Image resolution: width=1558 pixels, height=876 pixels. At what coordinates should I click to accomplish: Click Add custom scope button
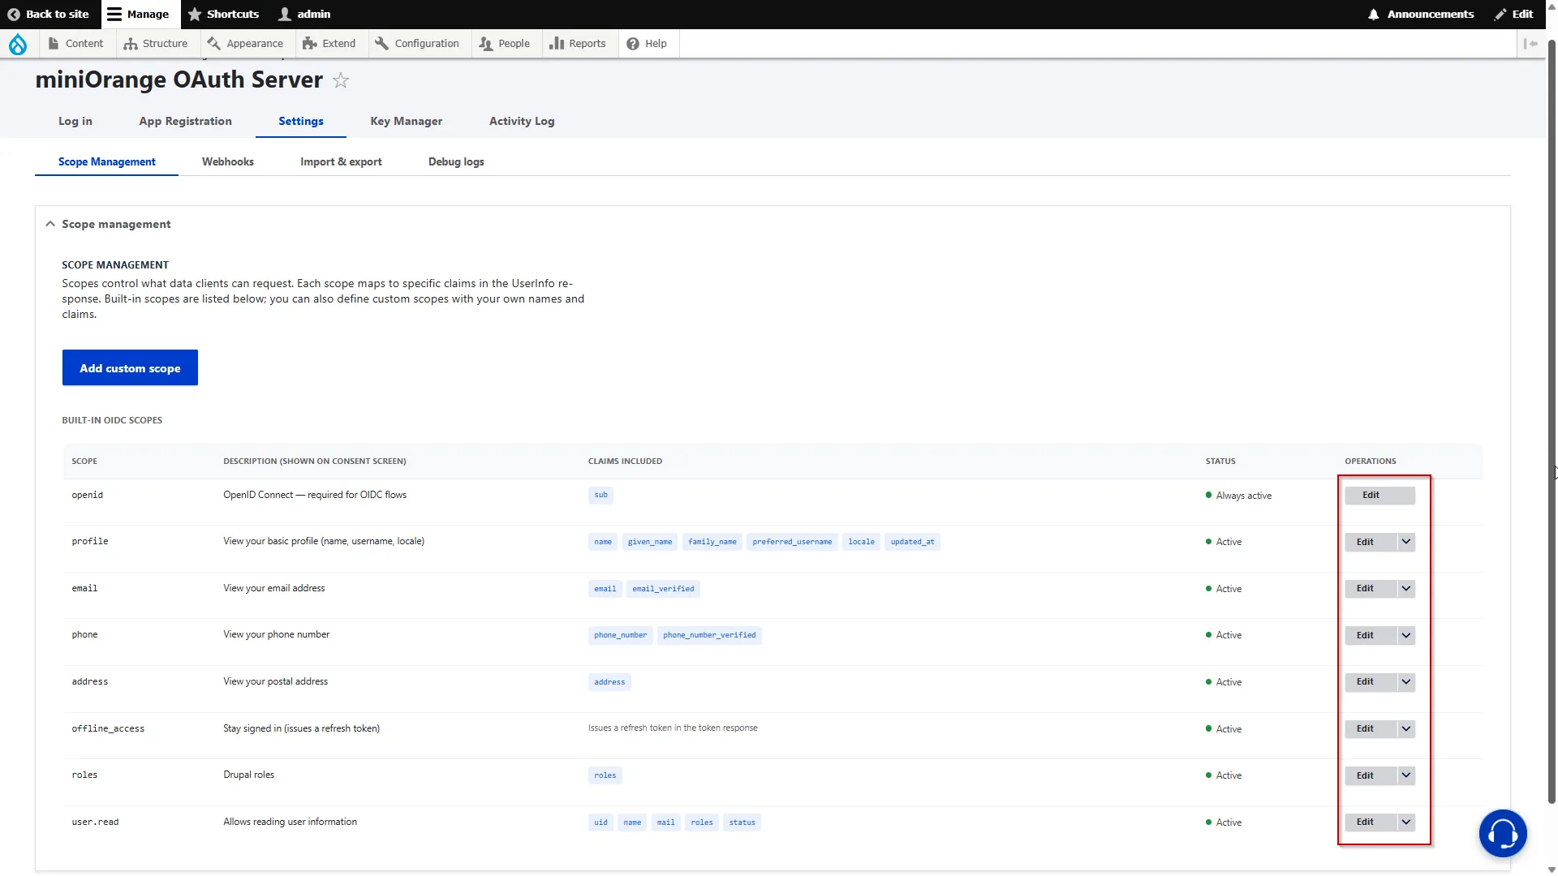tap(130, 368)
